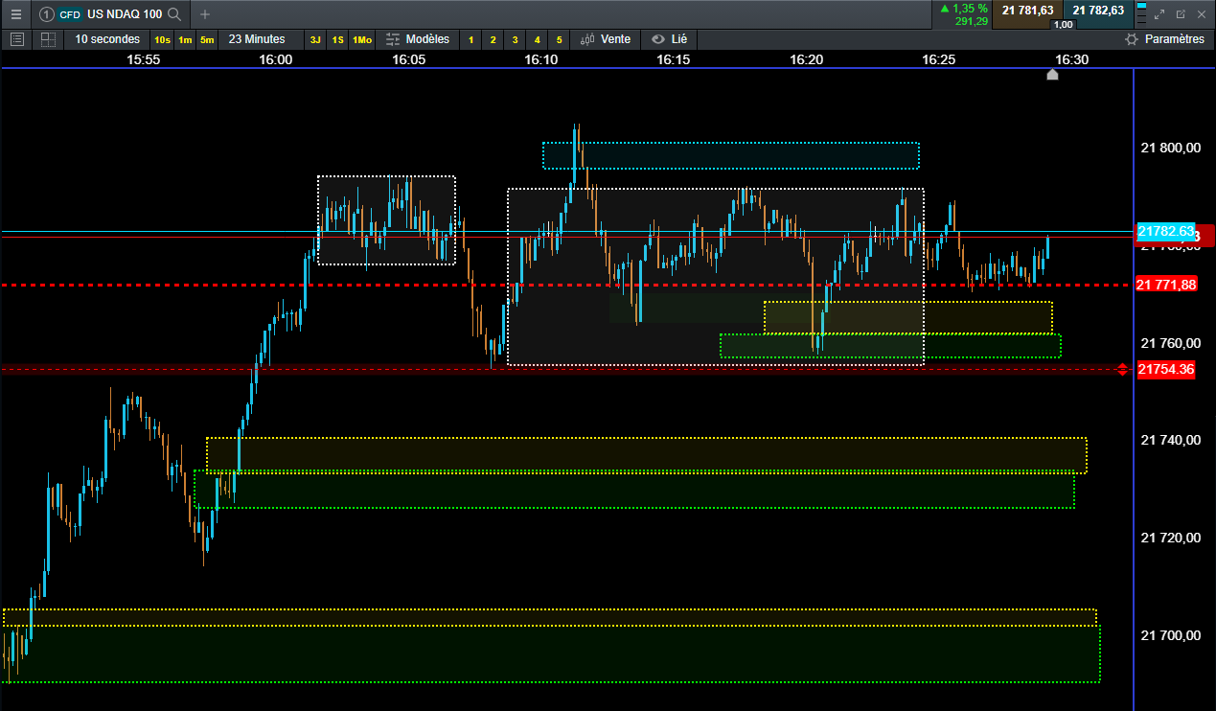Click the sell price 21 781,63

[x=1028, y=11]
